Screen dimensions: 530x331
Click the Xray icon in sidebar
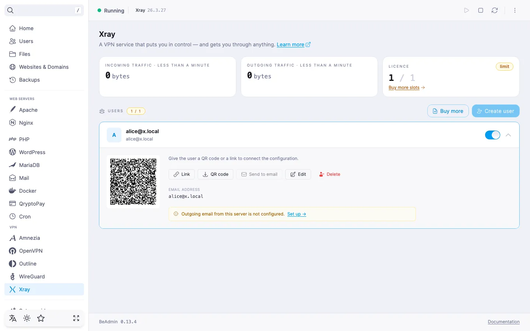coord(13,289)
